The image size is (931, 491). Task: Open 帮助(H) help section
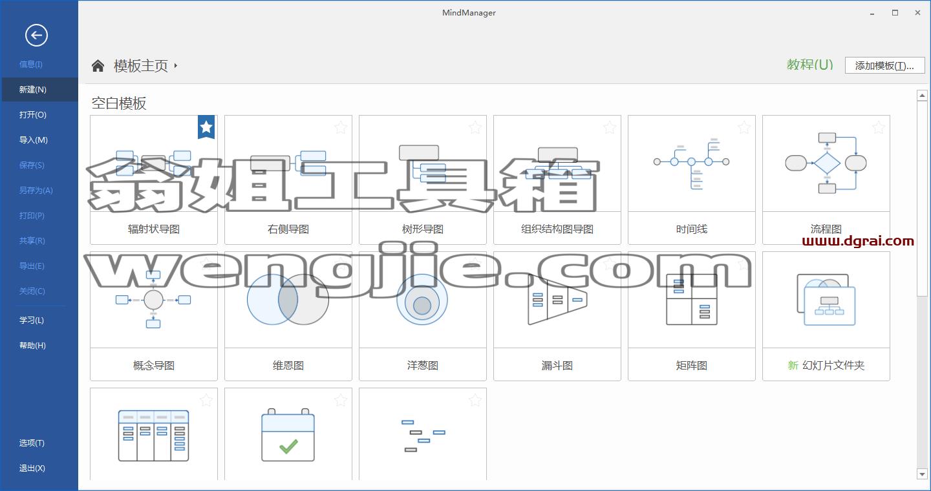click(x=39, y=345)
